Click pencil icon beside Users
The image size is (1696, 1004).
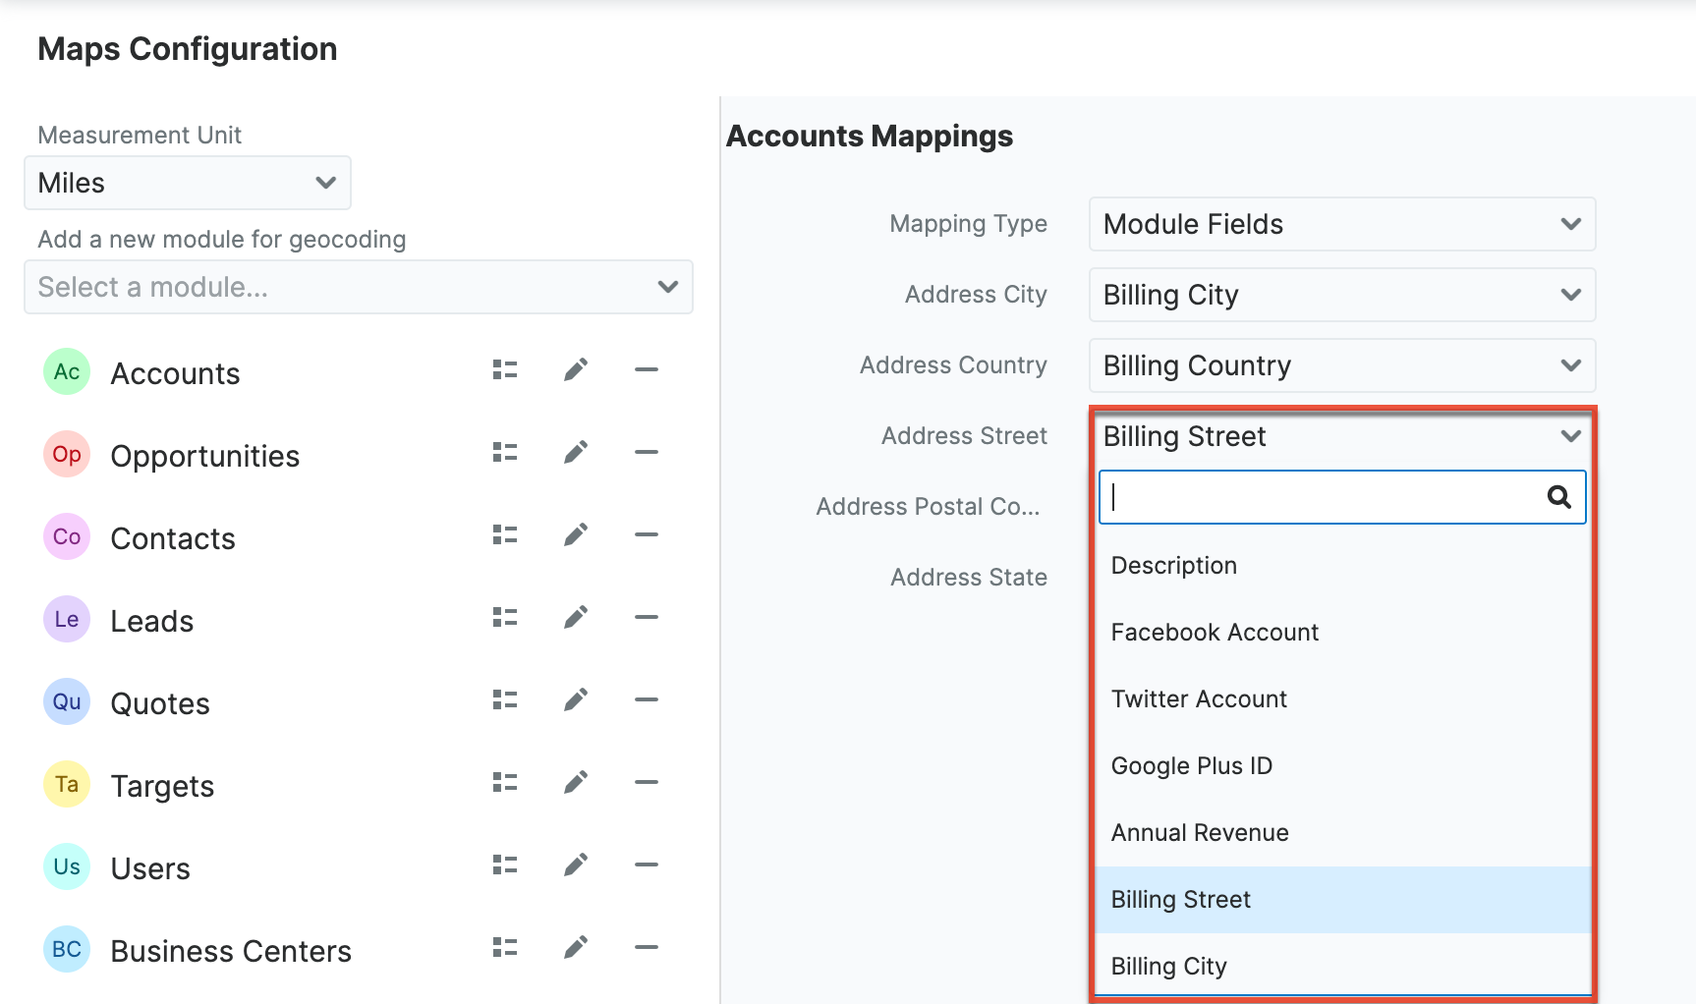point(576,865)
